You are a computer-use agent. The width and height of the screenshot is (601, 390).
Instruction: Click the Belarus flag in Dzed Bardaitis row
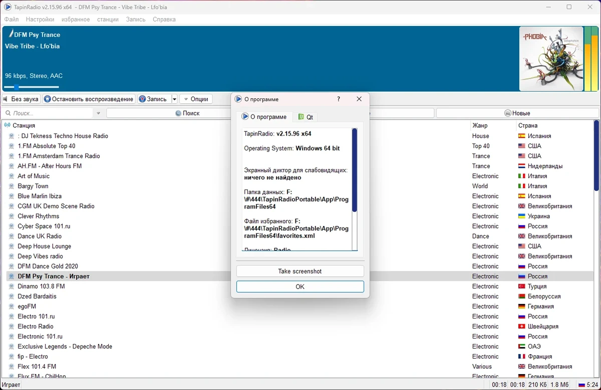click(521, 296)
